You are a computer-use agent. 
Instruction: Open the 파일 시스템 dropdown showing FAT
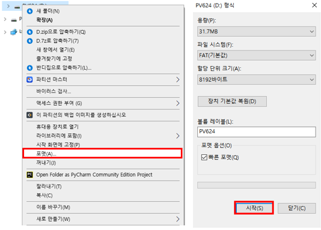pyautogui.click(x=256, y=55)
